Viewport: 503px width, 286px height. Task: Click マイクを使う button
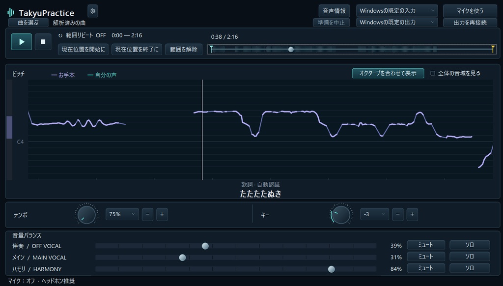[x=470, y=11]
